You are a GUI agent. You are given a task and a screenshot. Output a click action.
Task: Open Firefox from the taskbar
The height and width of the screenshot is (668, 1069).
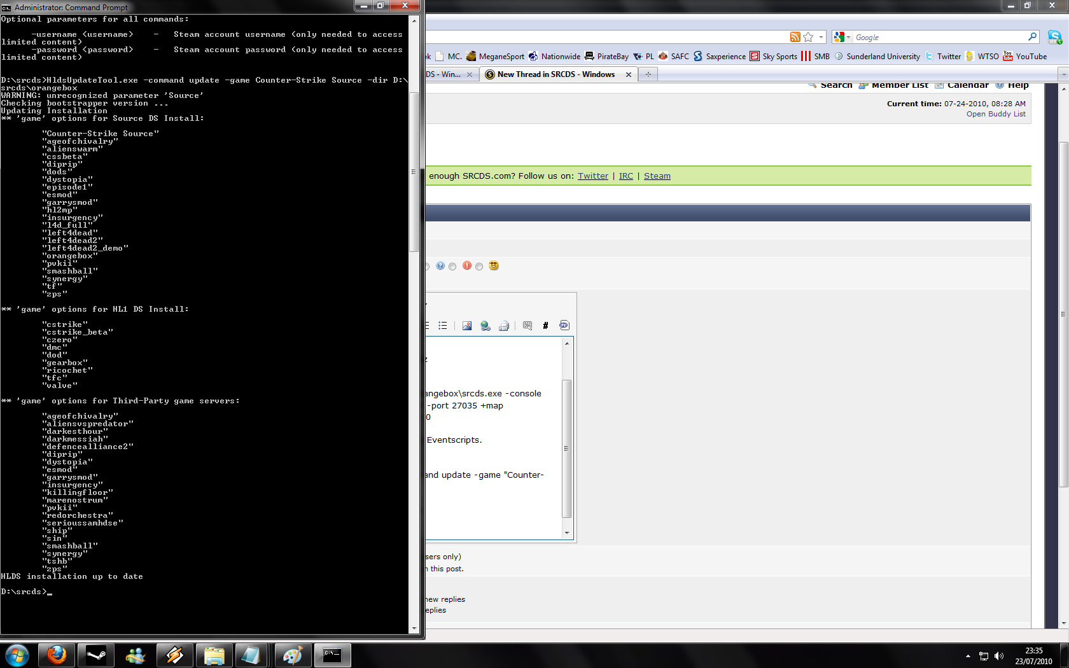[57, 655]
